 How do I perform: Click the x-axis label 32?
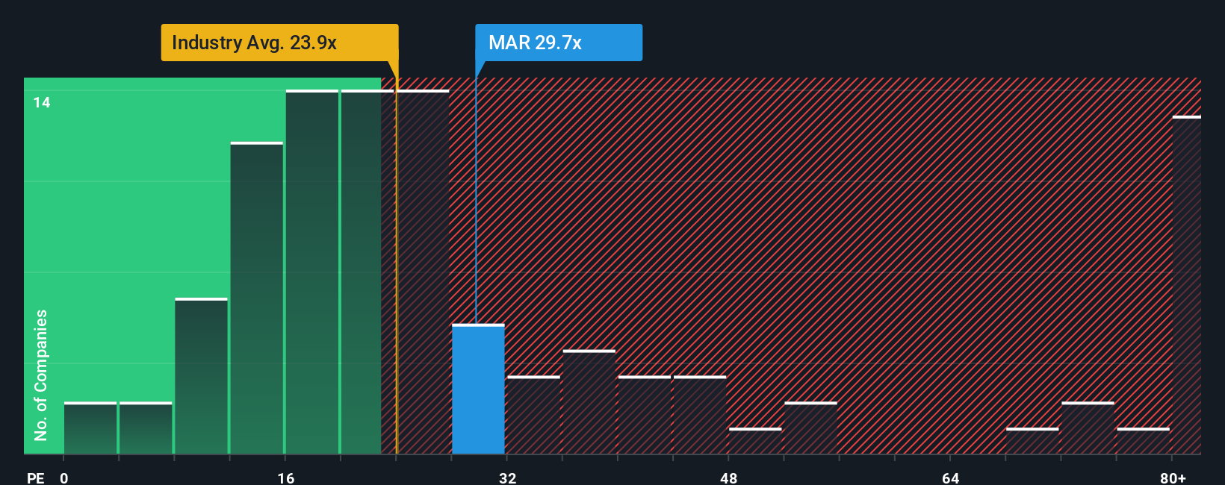pyautogui.click(x=508, y=478)
